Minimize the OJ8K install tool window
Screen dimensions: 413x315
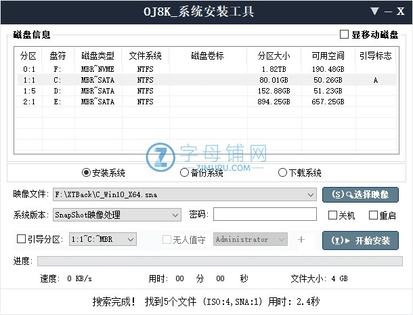click(389, 12)
